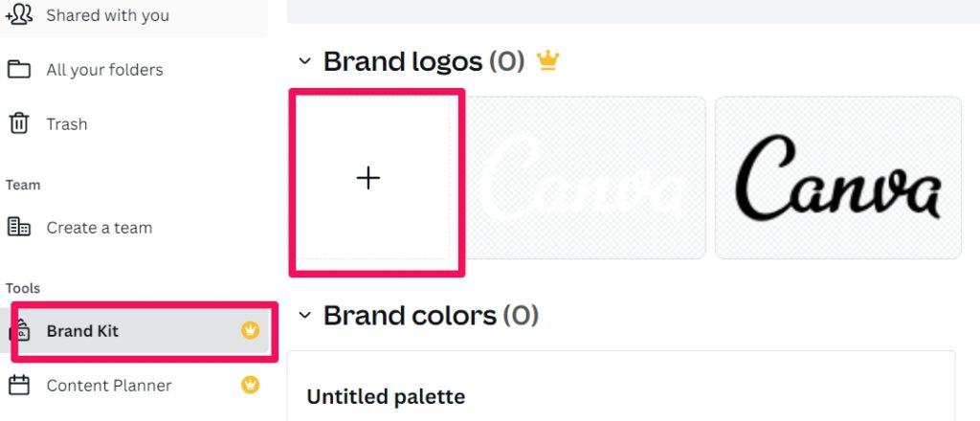This screenshot has height=421, width=980.
Task: Collapse the Brand logos section chevron
Action: click(x=304, y=61)
